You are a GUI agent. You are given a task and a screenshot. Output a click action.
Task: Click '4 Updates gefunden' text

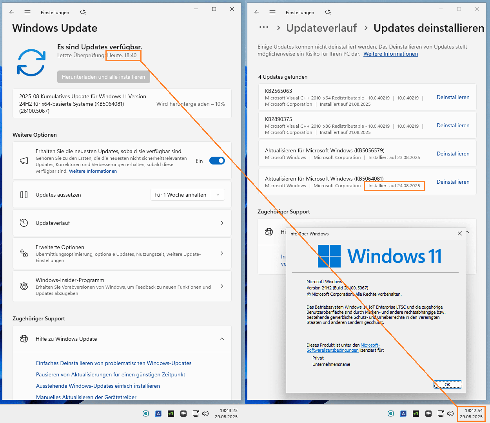283,77
